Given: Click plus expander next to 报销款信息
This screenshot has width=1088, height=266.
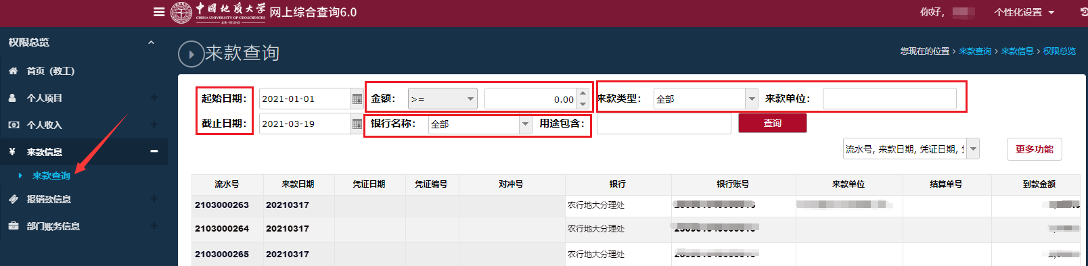Looking at the screenshot, I should (x=154, y=199).
